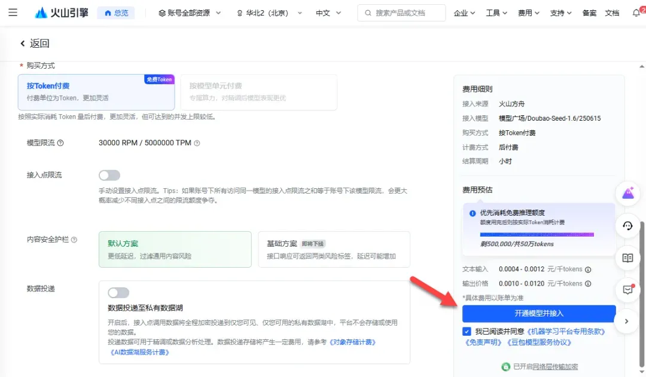Click the free token quota progress bar
646x377 pixels.
[537, 235]
